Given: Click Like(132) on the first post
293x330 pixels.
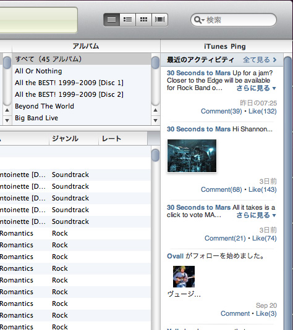Looking at the screenshot, I should (x=263, y=111).
